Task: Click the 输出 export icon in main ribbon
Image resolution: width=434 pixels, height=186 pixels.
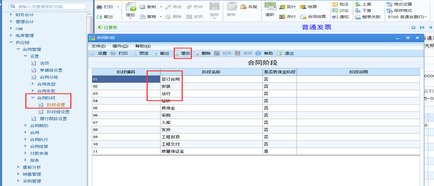Action: click(100, 17)
